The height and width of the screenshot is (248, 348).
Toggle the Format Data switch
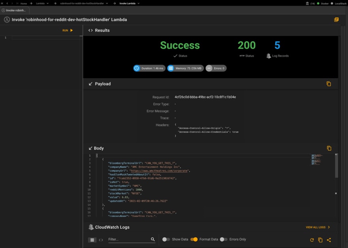pyautogui.click(x=194, y=239)
